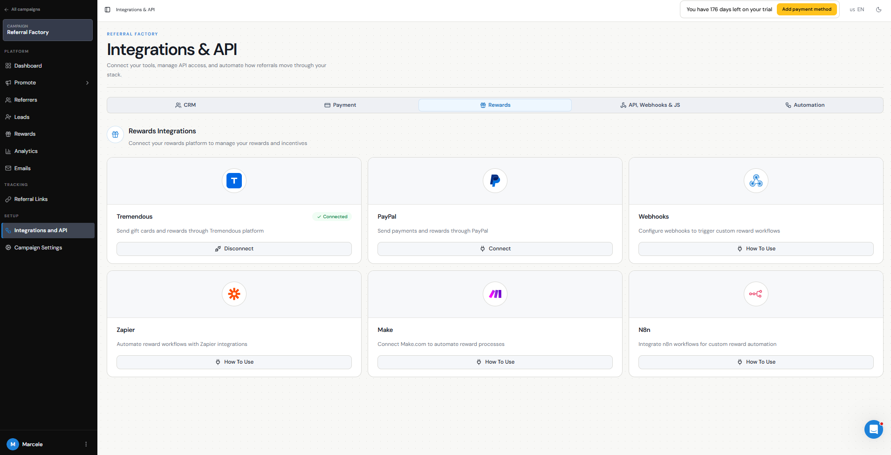Open Emails in sidebar
This screenshot has width=891, height=455.
coord(48,168)
